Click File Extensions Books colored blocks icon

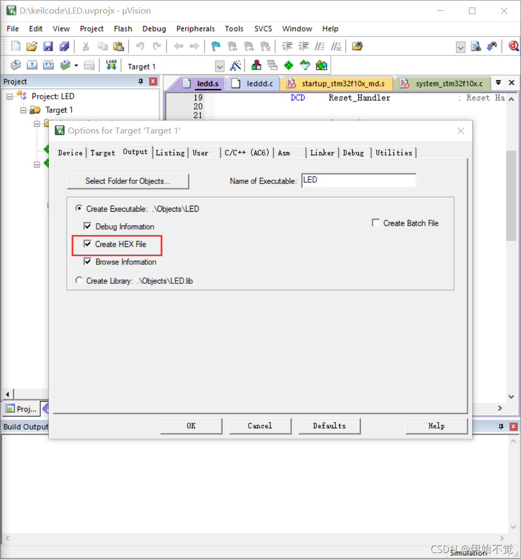click(x=256, y=65)
